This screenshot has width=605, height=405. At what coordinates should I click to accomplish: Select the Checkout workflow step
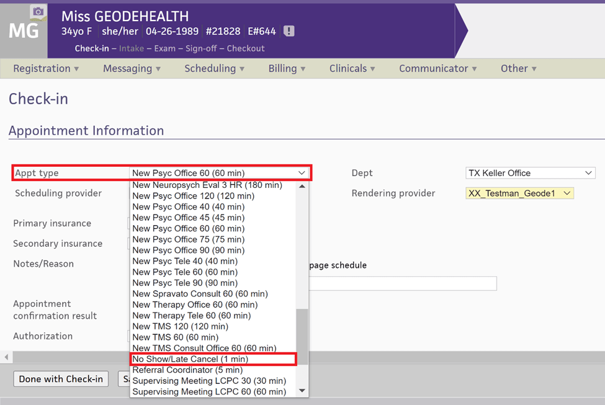coord(245,48)
